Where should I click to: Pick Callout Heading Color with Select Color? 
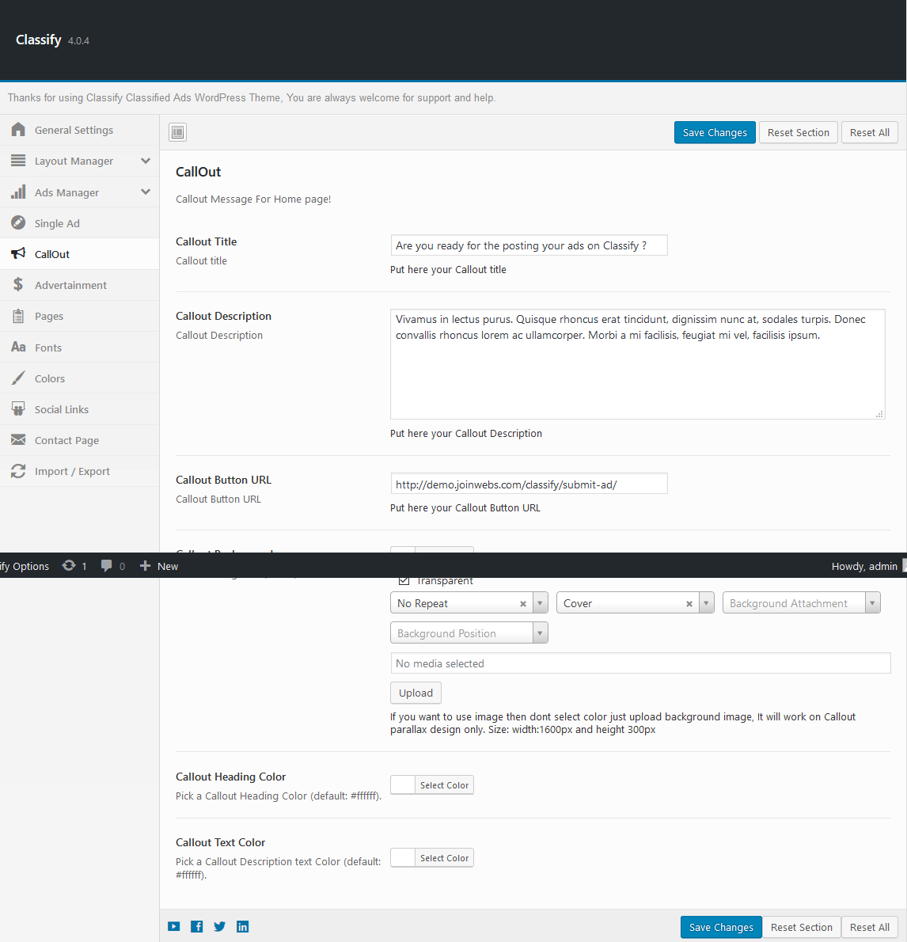432,784
